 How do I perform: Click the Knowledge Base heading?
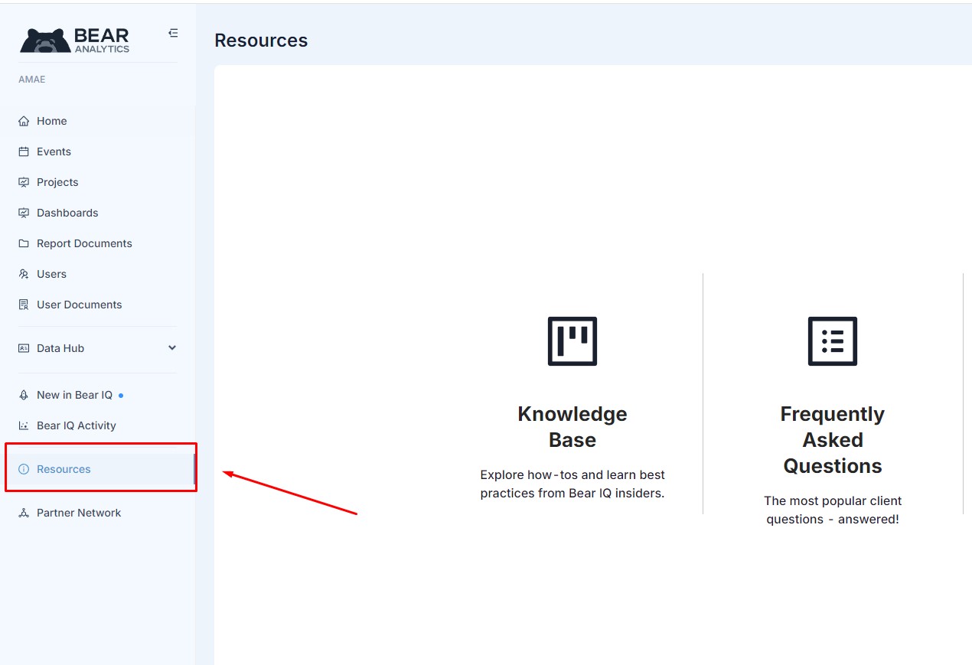[572, 427]
